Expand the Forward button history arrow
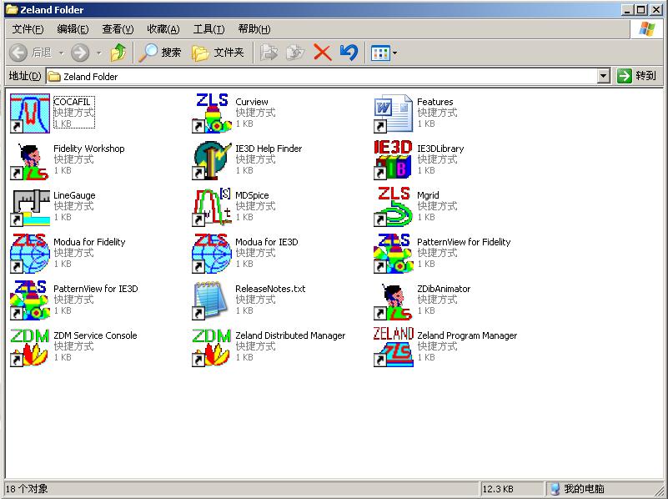The width and height of the screenshot is (668, 499). click(x=99, y=53)
